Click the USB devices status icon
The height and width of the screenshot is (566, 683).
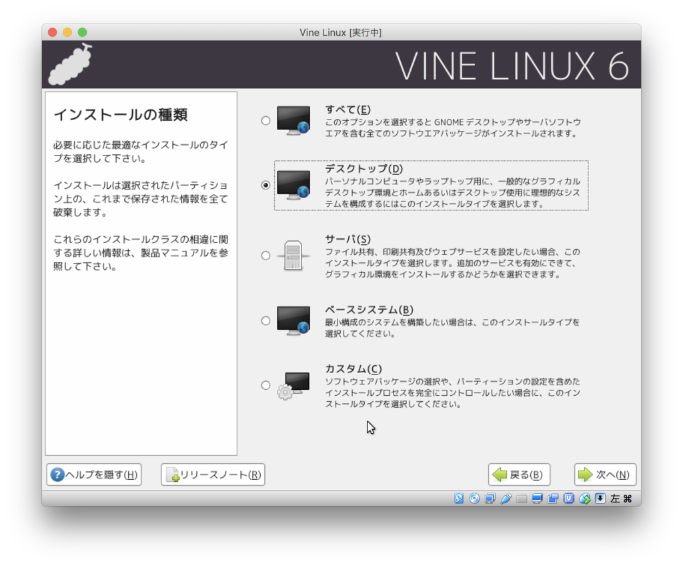(506, 499)
